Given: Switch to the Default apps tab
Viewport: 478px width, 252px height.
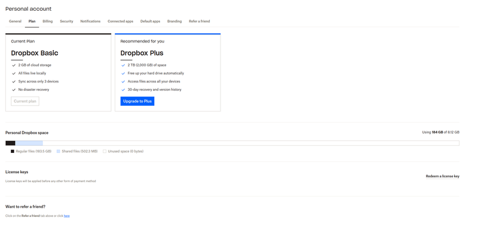Looking at the screenshot, I should point(150,21).
